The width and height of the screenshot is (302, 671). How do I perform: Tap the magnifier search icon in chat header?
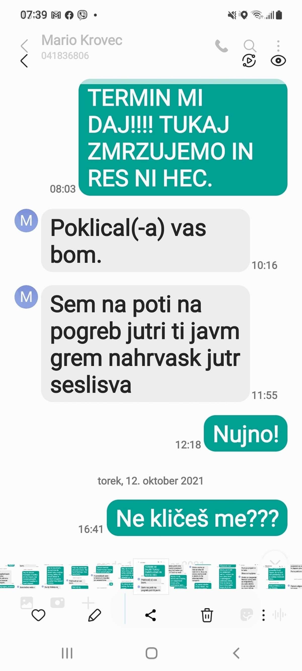(x=250, y=46)
